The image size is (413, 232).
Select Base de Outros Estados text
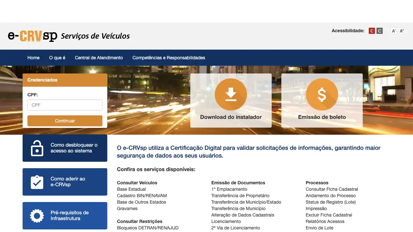click(141, 202)
